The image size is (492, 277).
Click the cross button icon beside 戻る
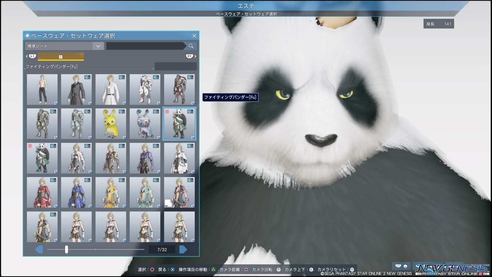[x=173, y=270]
